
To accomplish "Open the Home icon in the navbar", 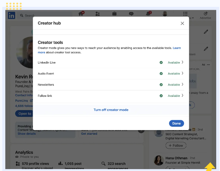I will coord(81,14).
